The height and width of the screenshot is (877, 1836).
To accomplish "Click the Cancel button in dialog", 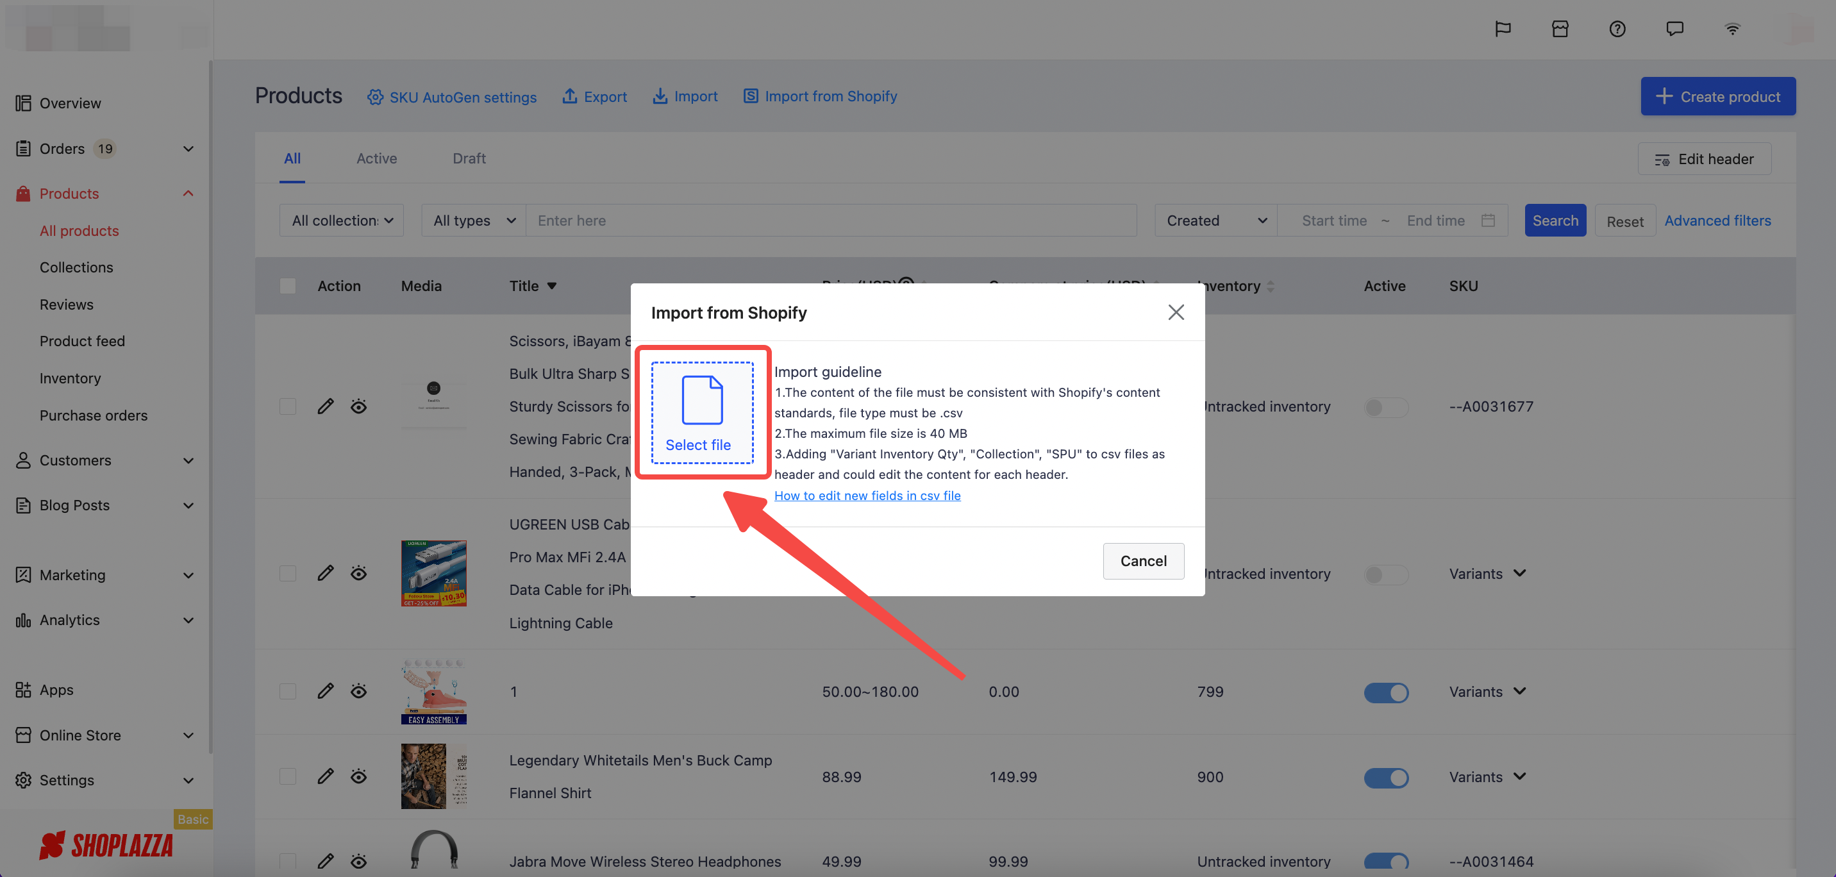I will pos(1143,561).
